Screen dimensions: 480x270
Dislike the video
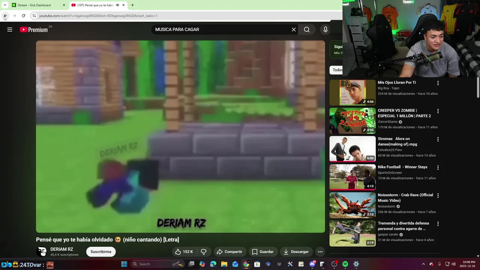(x=204, y=252)
